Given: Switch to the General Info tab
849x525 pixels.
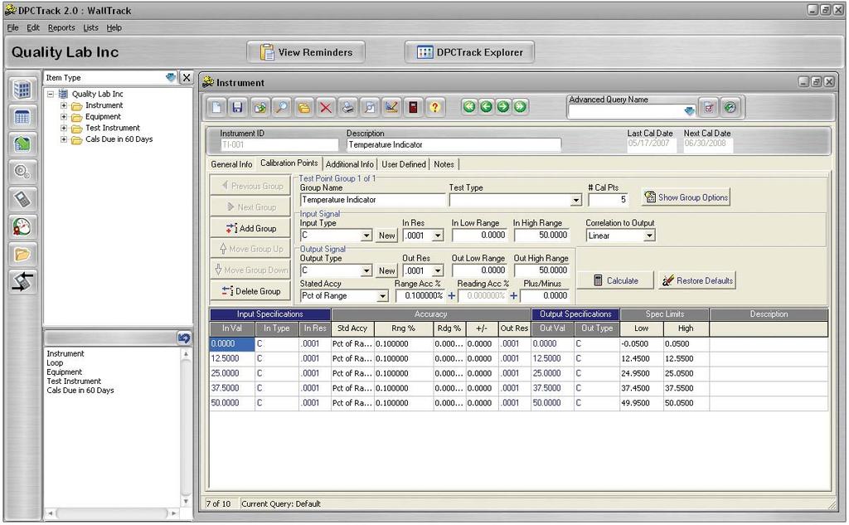Looking at the screenshot, I should pyautogui.click(x=231, y=164).
